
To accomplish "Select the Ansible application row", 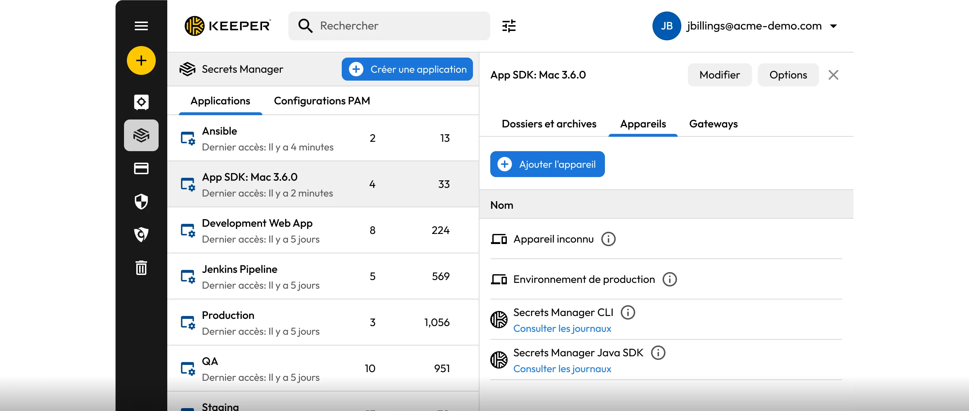I will 323,138.
